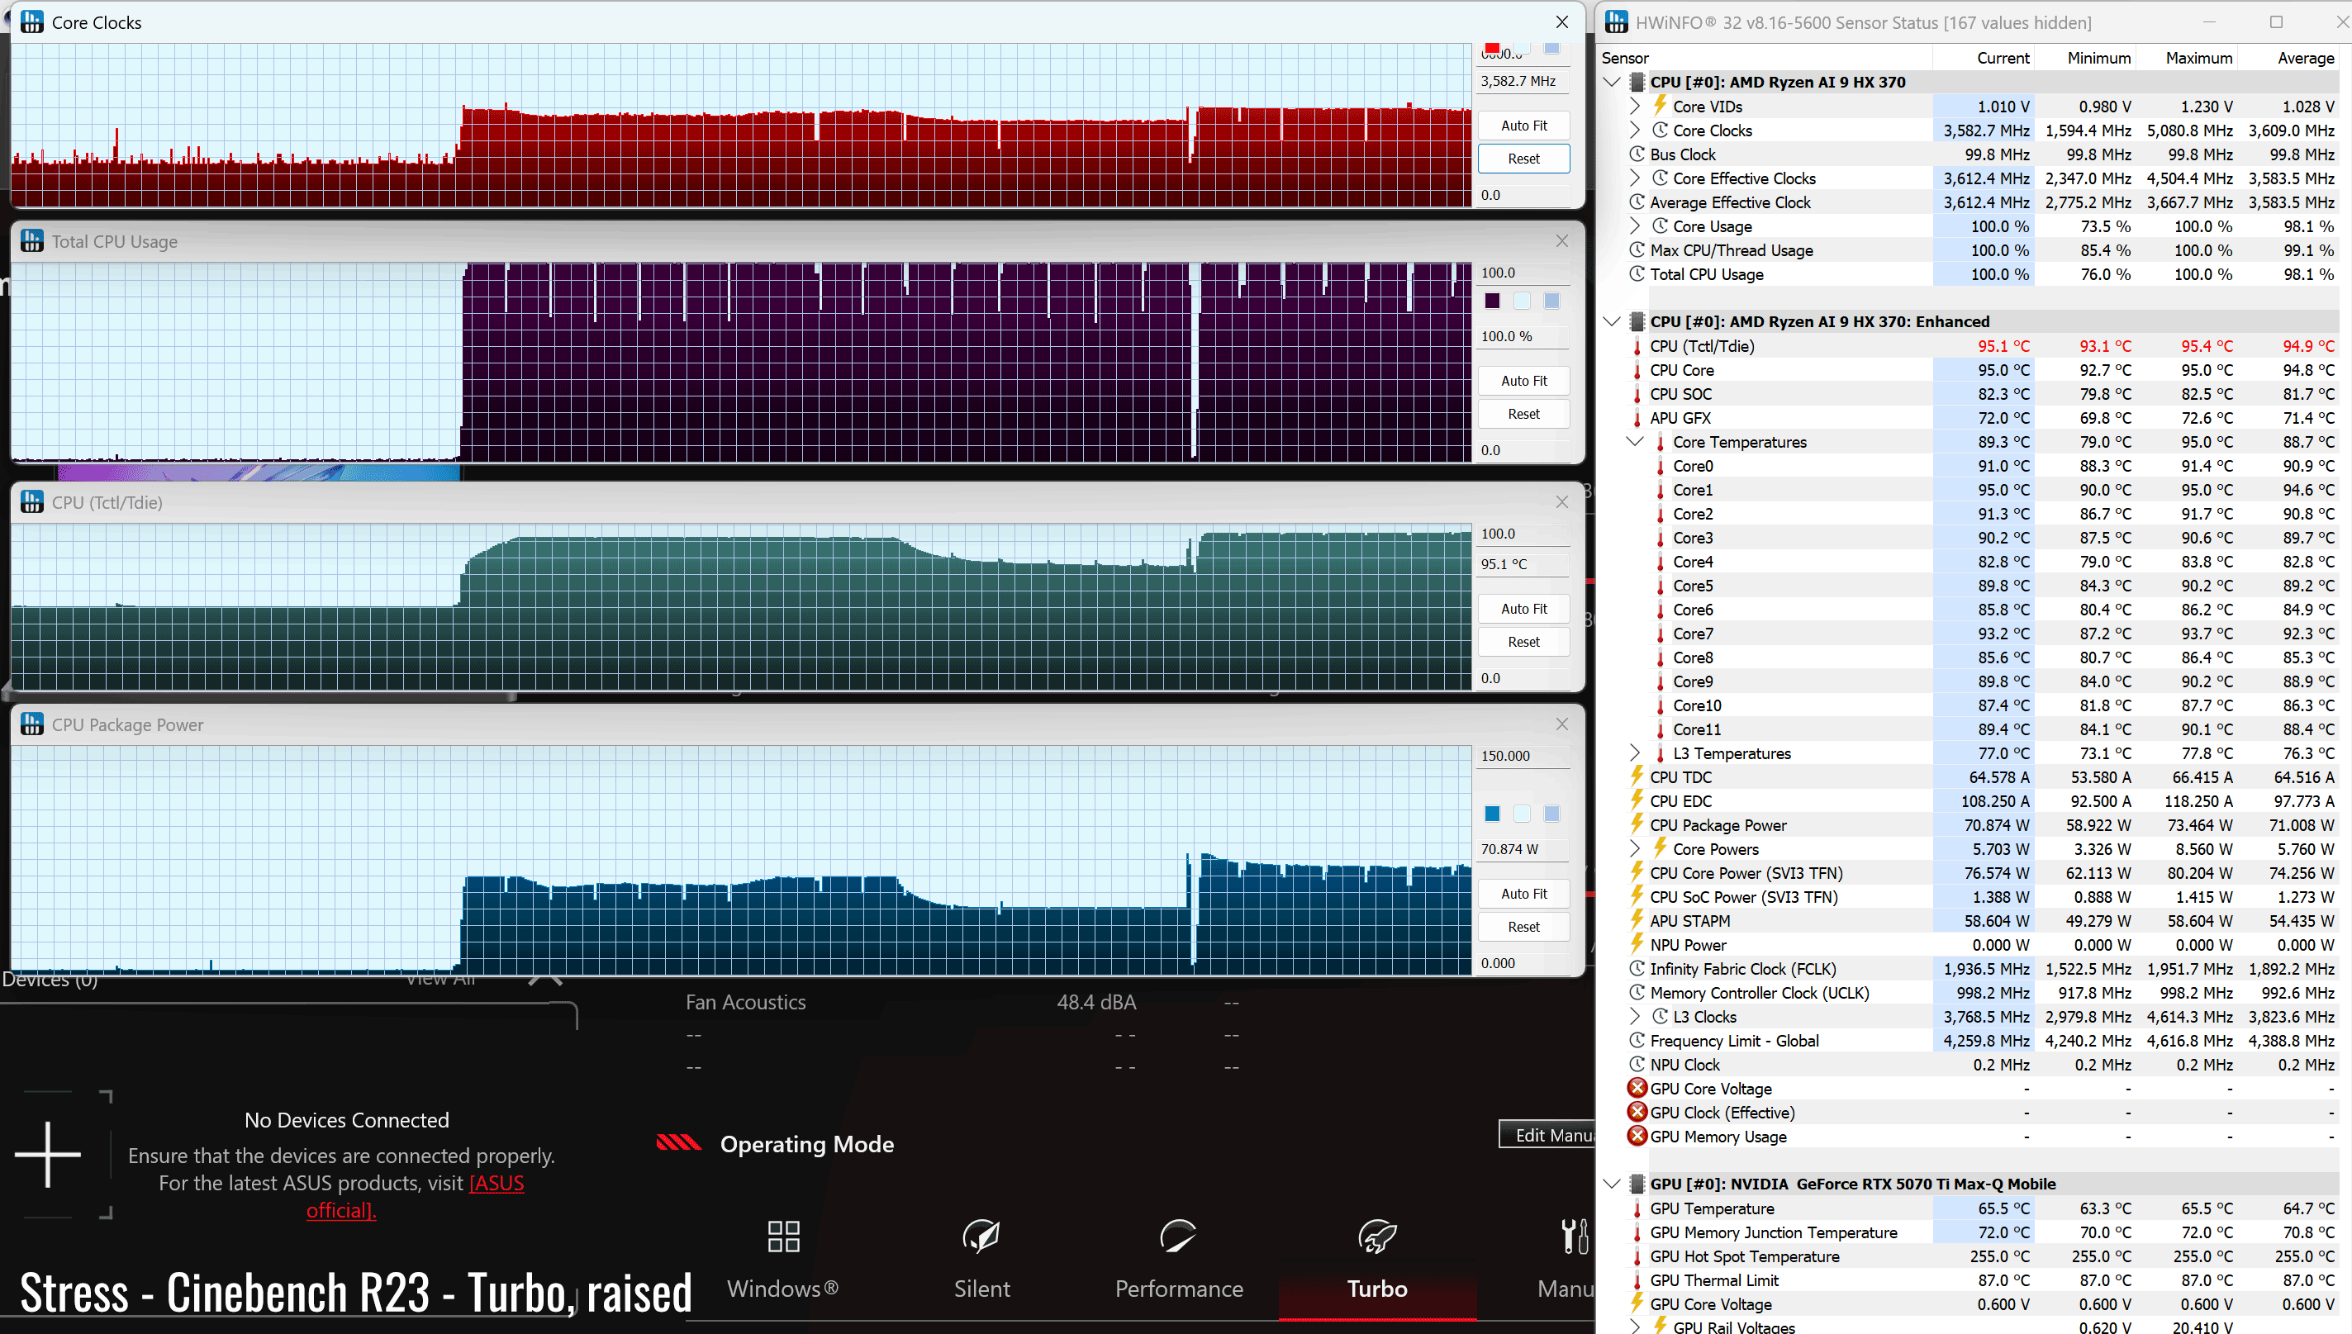
Task: Collapse the Core Temperatures subtree
Action: [x=1635, y=442]
